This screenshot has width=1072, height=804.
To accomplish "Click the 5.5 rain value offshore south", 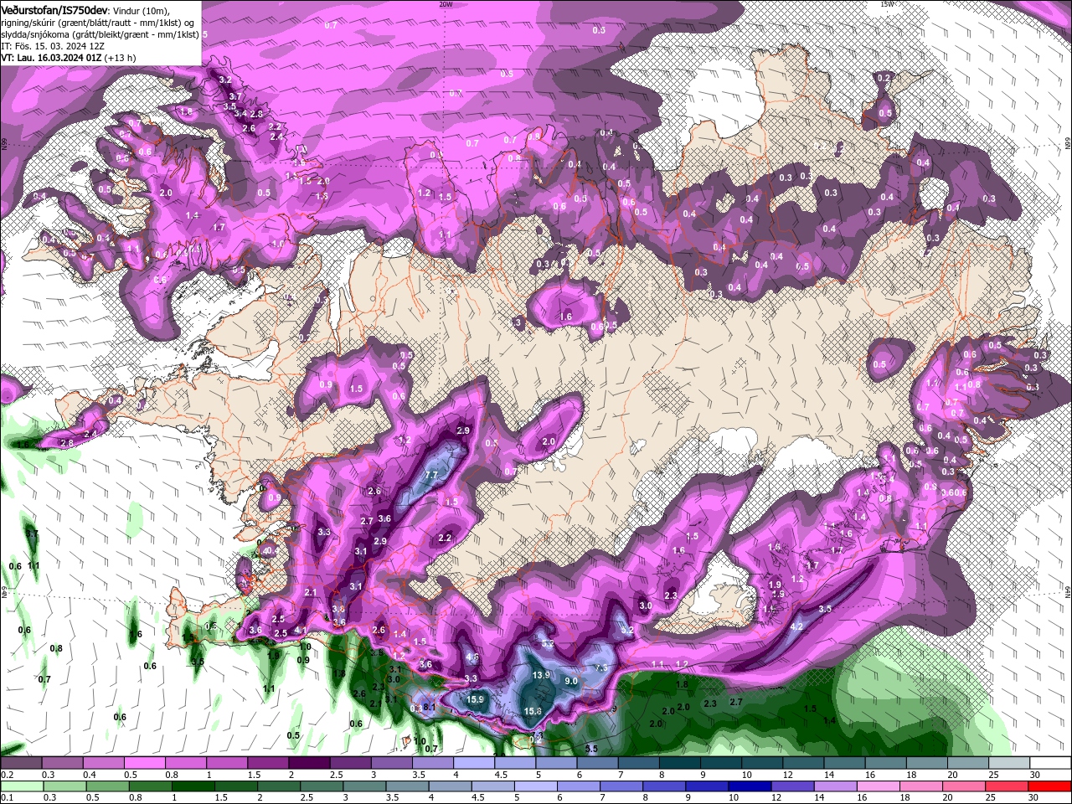I will point(591,749).
